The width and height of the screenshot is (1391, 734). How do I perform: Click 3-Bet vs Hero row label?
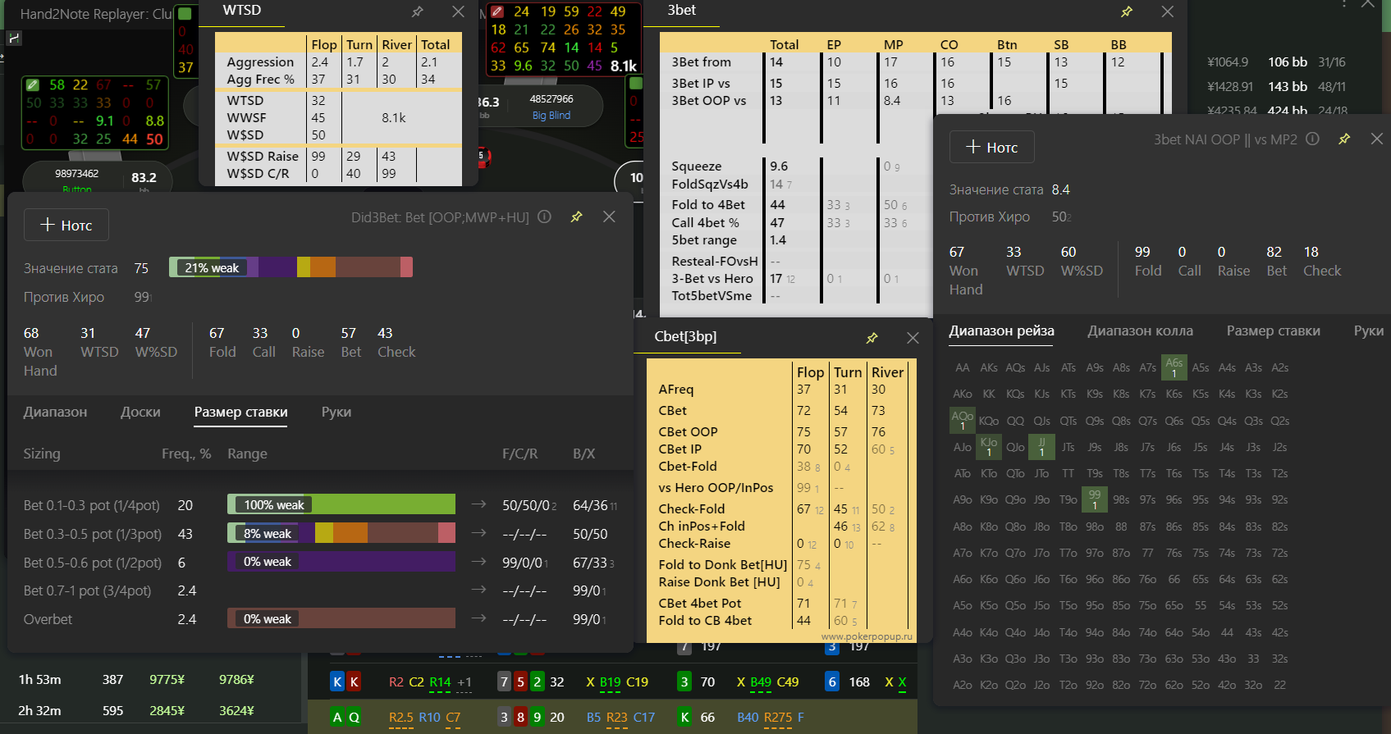click(x=712, y=278)
